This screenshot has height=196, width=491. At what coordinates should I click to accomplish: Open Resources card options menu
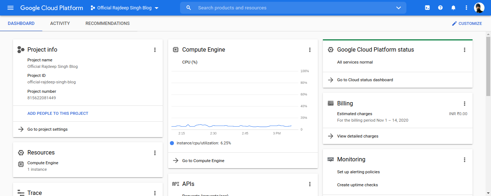pos(155,153)
